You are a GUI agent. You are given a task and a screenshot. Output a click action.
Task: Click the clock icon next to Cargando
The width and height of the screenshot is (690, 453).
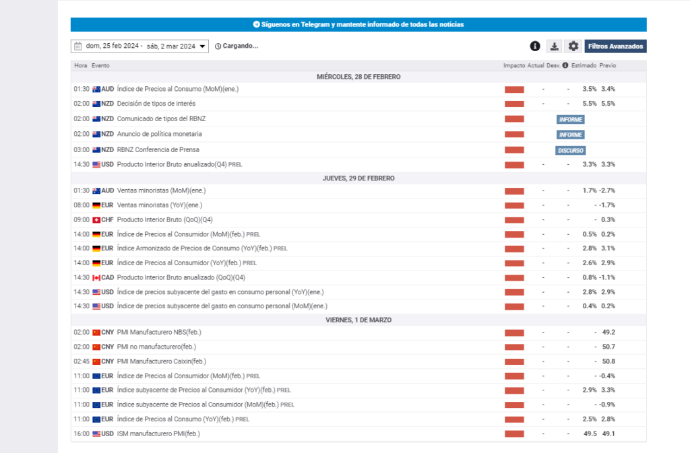tap(218, 46)
